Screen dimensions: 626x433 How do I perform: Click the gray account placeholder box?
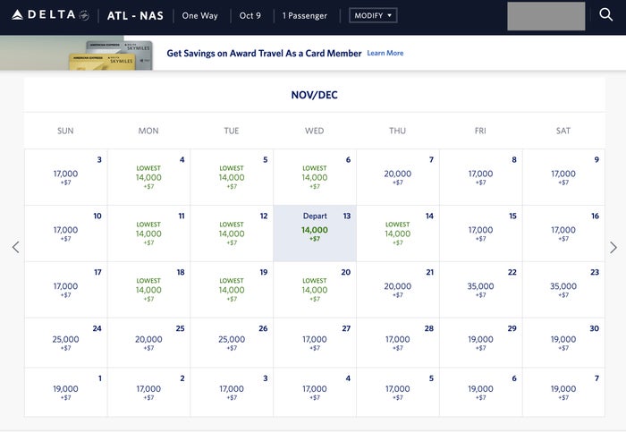click(x=546, y=16)
